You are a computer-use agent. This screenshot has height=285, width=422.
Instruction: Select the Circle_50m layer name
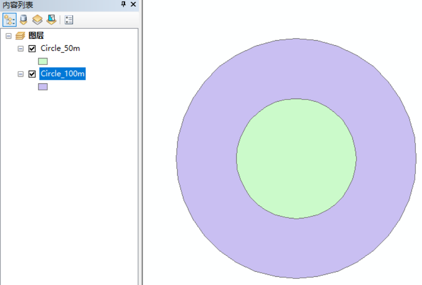[x=60, y=48]
